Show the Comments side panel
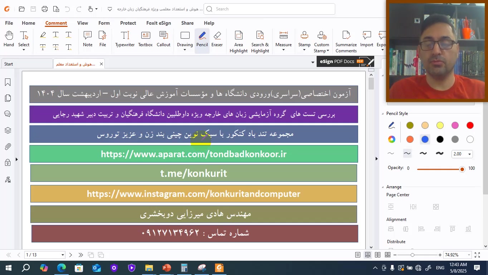Screen dimensions: 488x275 [8, 114]
